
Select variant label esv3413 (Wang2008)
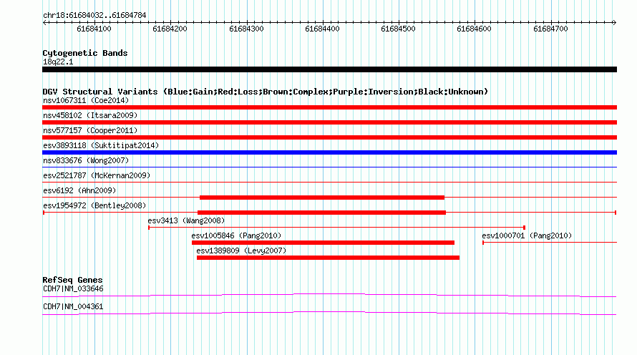(x=186, y=220)
